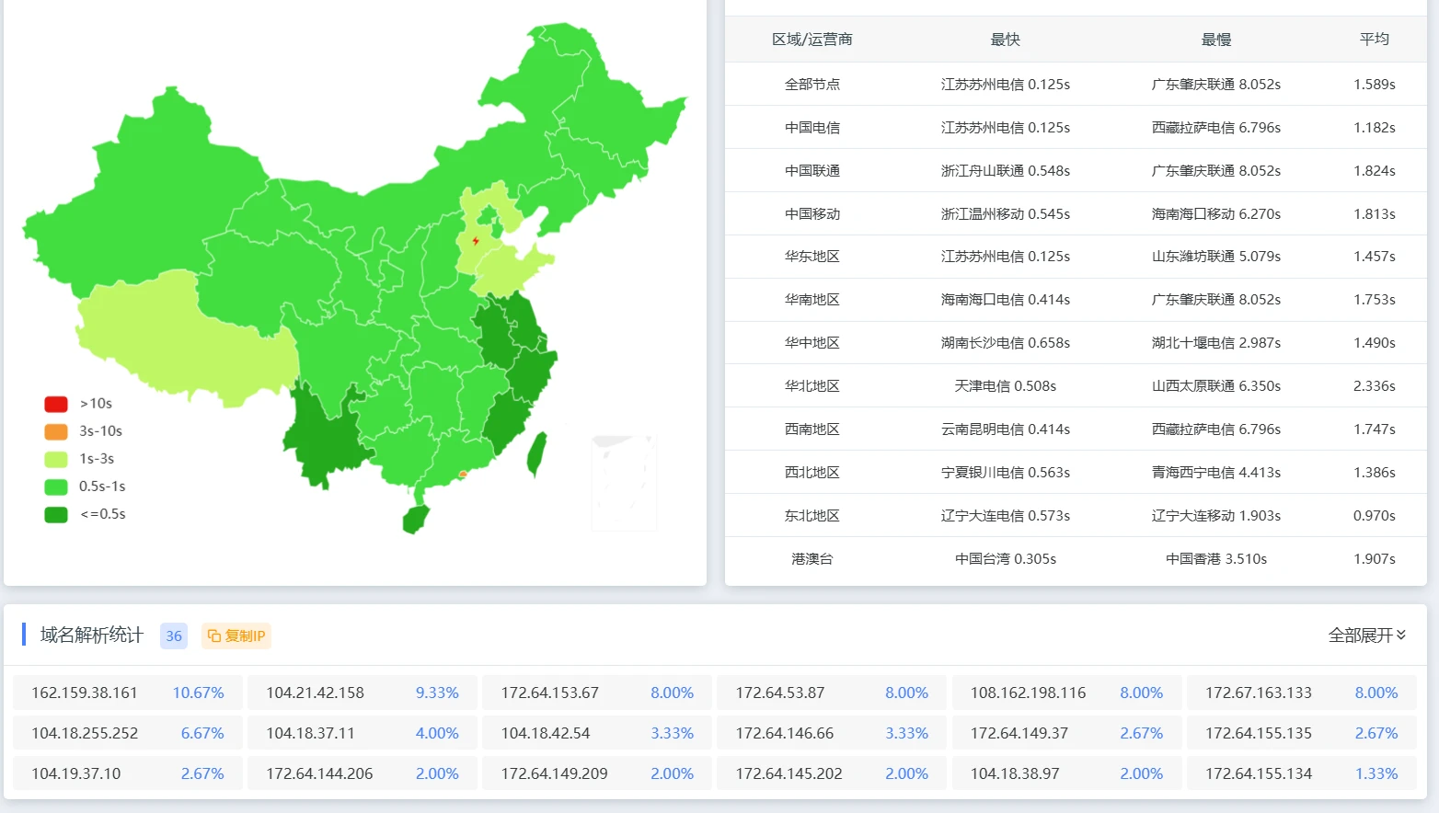
Task: Click the 港澳台 row label
Action: [x=812, y=559]
